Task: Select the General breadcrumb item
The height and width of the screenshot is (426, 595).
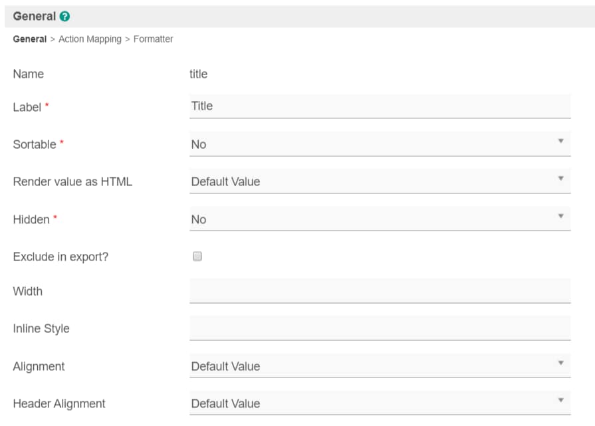Action: [x=29, y=39]
